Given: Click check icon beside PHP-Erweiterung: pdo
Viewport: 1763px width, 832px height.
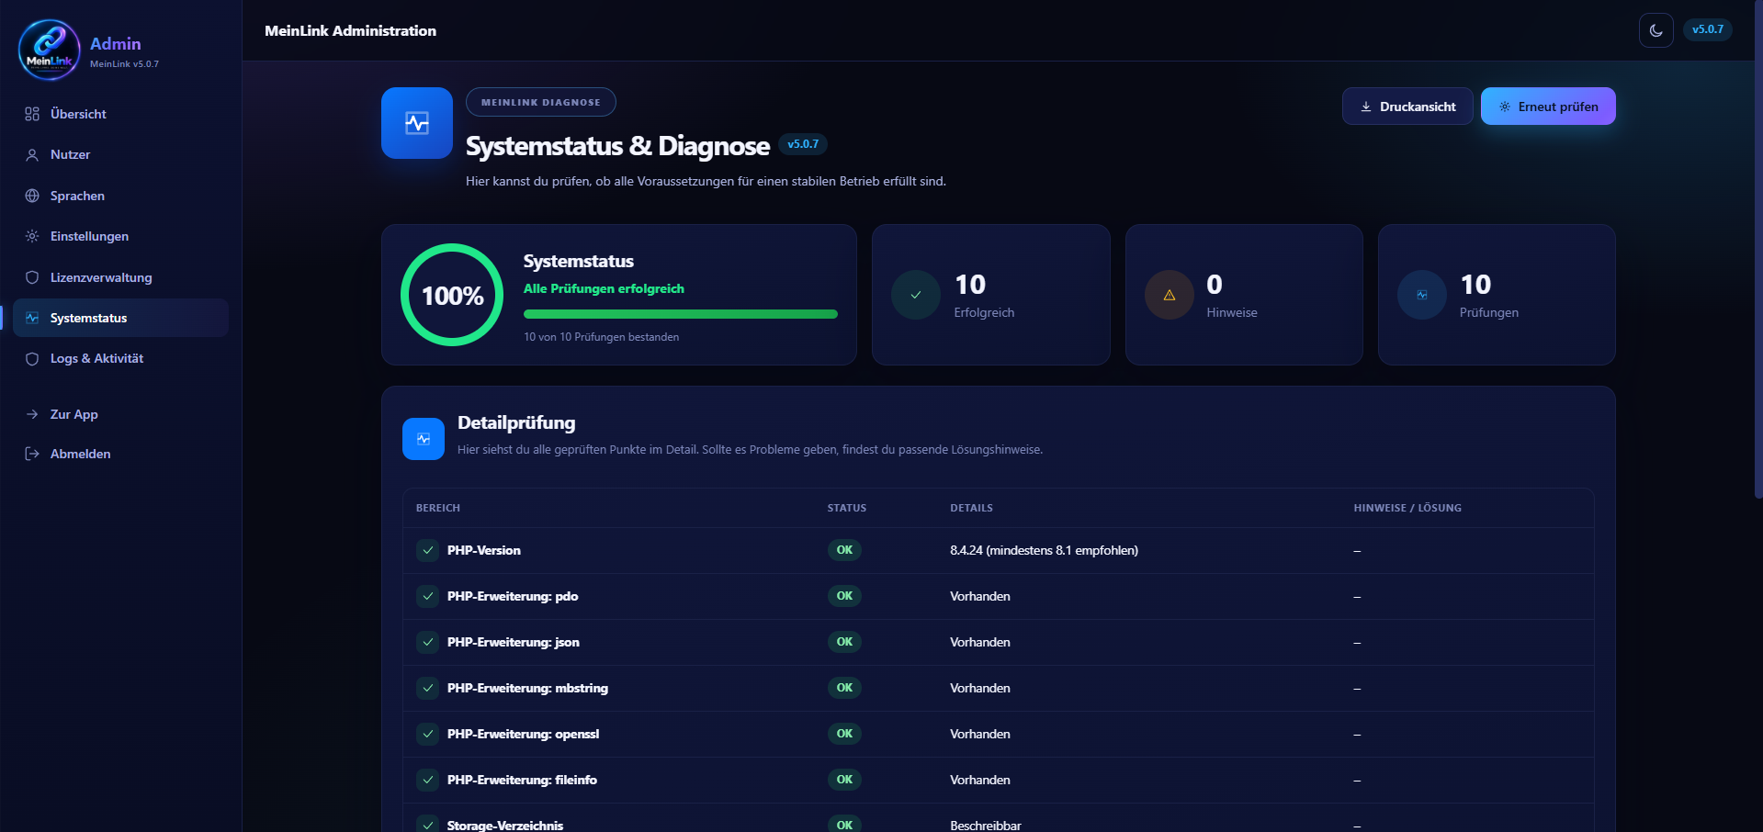Looking at the screenshot, I should (x=428, y=596).
